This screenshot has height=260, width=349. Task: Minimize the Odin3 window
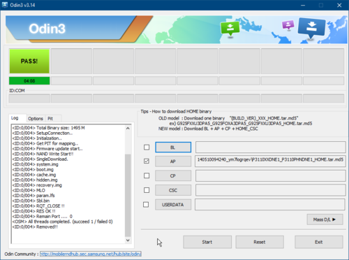pos(303,5)
